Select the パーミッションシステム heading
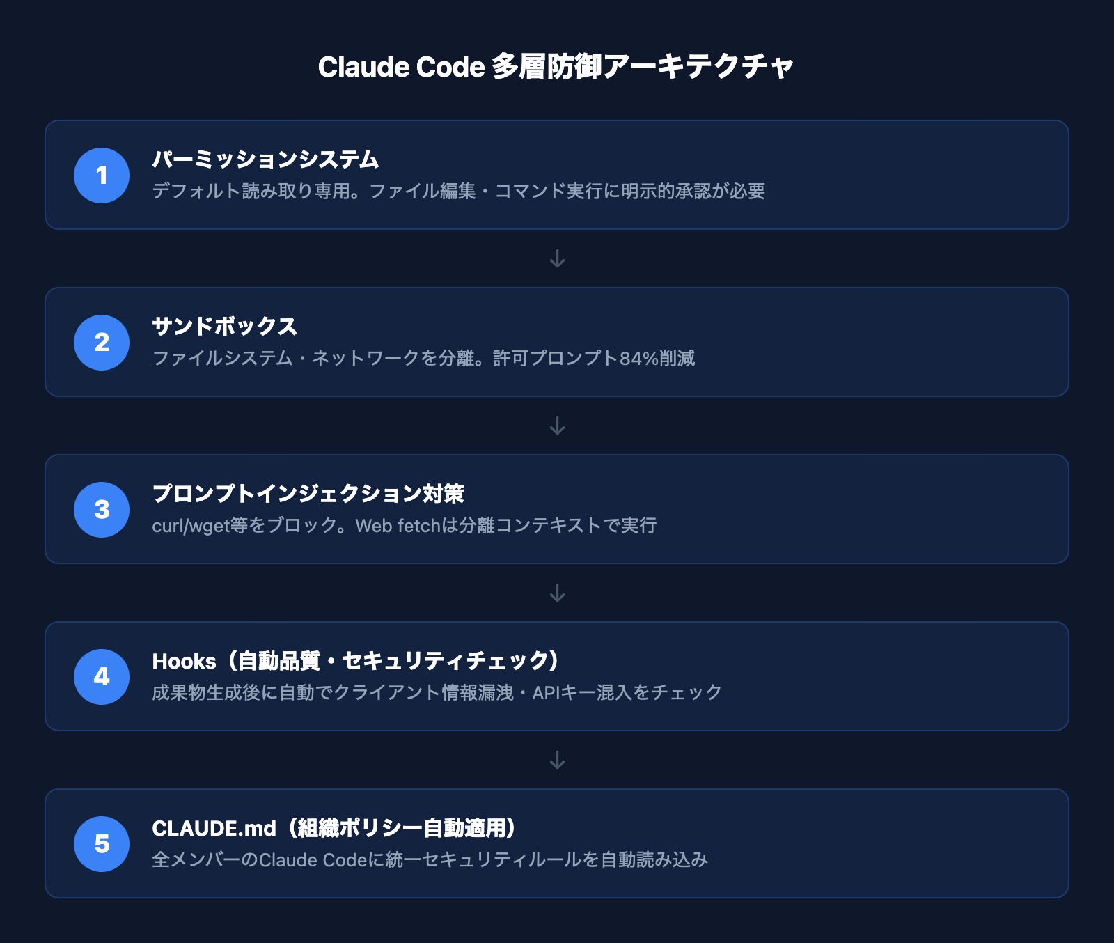Screen dimensions: 1114x943 (x=265, y=159)
